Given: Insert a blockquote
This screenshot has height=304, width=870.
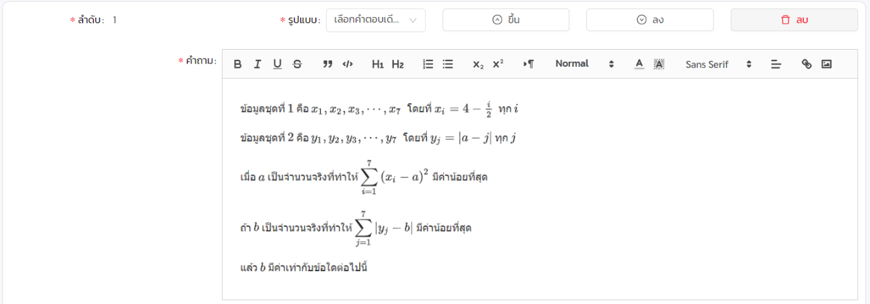Looking at the screenshot, I should 327,64.
